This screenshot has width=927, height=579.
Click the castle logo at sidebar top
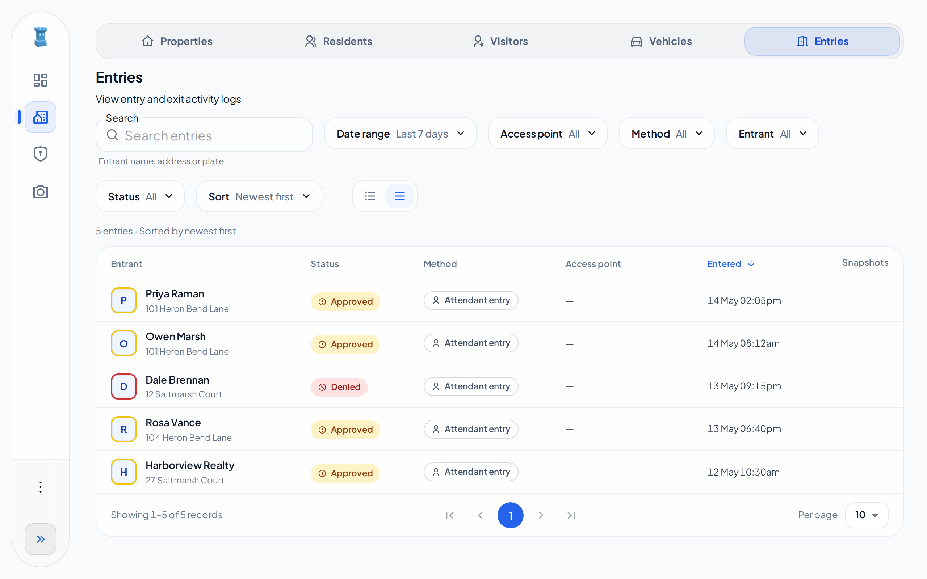[x=40, y=37]
